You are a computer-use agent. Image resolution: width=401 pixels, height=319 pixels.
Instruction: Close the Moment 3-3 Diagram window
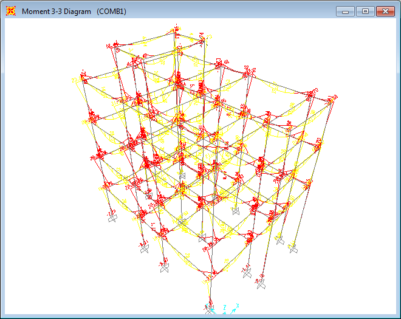(384, 11)
